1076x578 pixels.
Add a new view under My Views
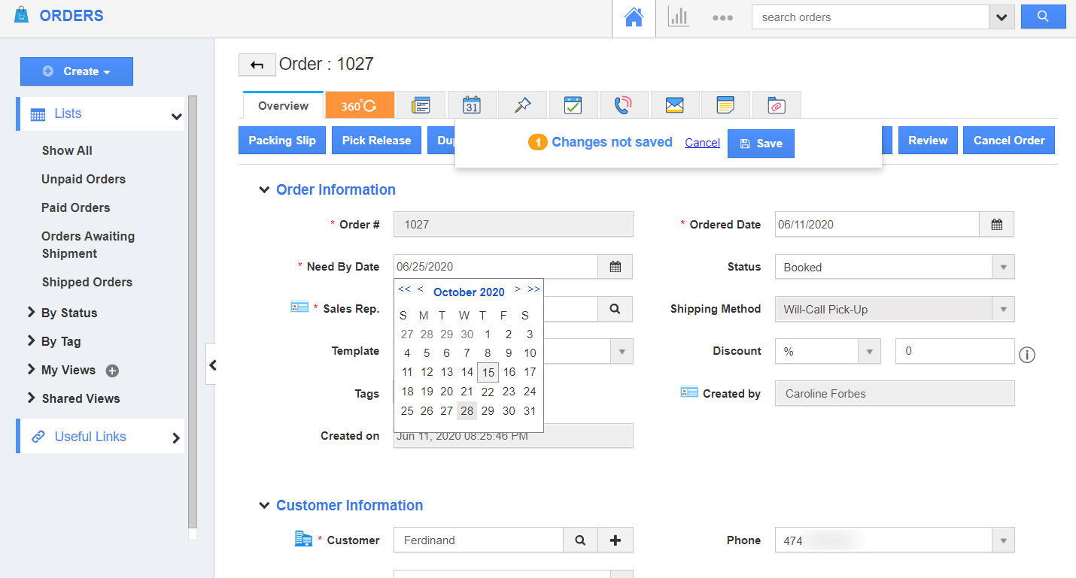pyautogui.click(x=112, y=371)
